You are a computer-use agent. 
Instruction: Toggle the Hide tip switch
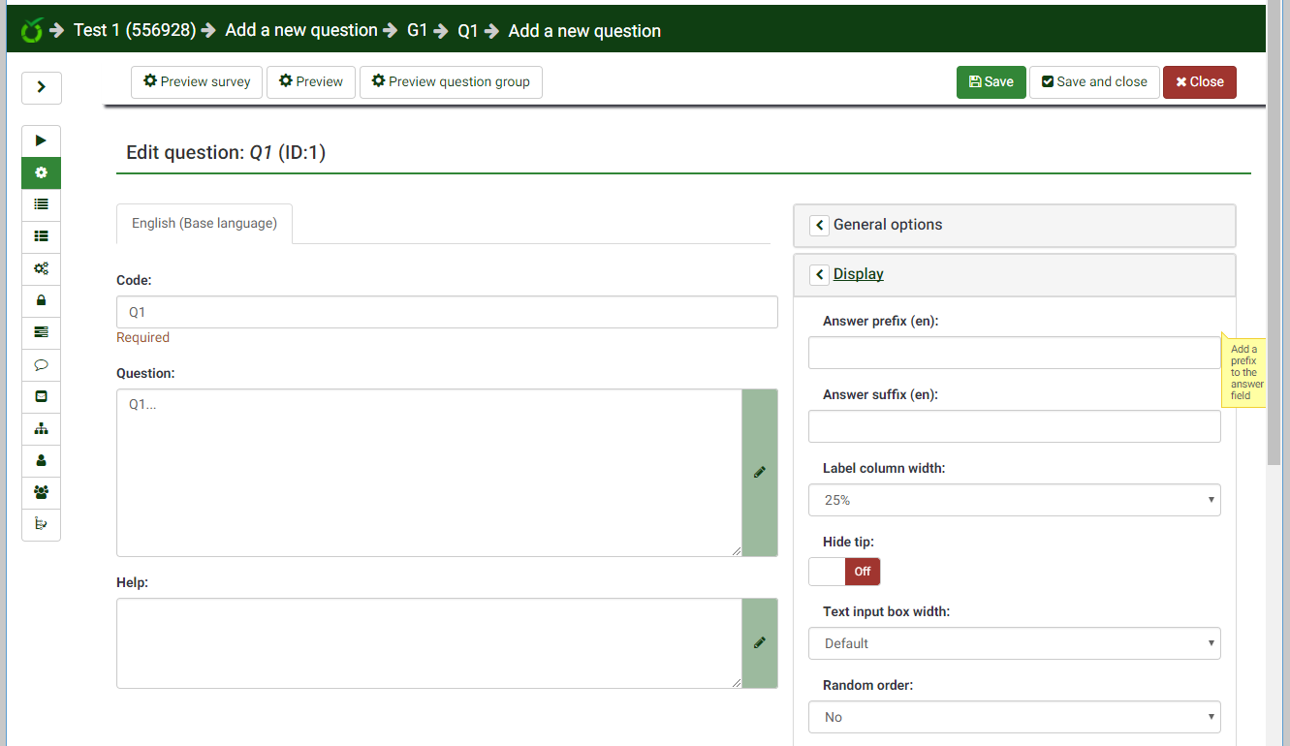click(844, 572)
